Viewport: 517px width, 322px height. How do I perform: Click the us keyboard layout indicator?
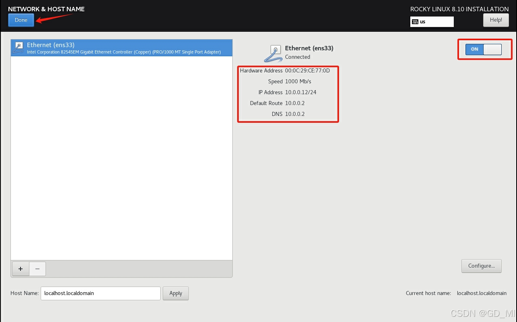[432, 22]
